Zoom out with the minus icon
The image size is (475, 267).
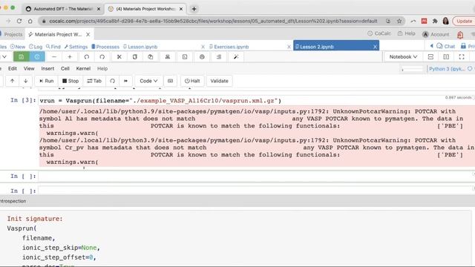click(54, 56)
